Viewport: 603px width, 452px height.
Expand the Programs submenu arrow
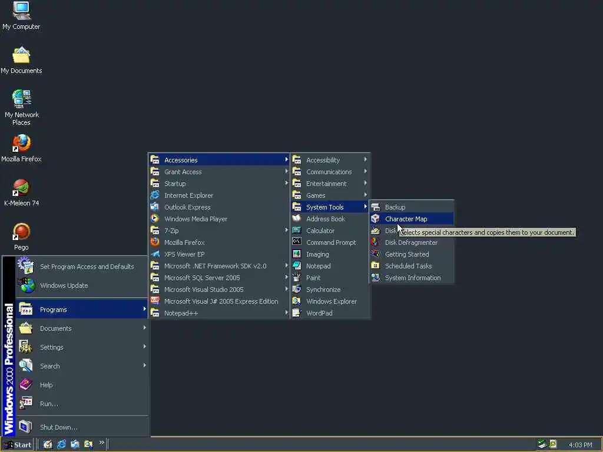click(144, 309)
